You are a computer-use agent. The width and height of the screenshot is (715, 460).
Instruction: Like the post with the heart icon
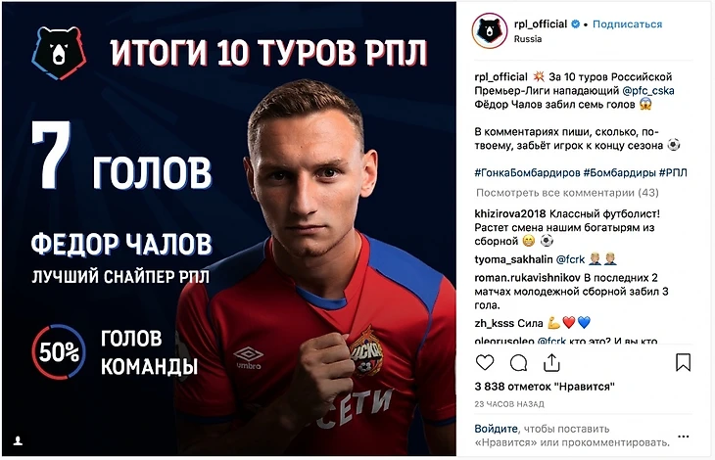[485, 362]
